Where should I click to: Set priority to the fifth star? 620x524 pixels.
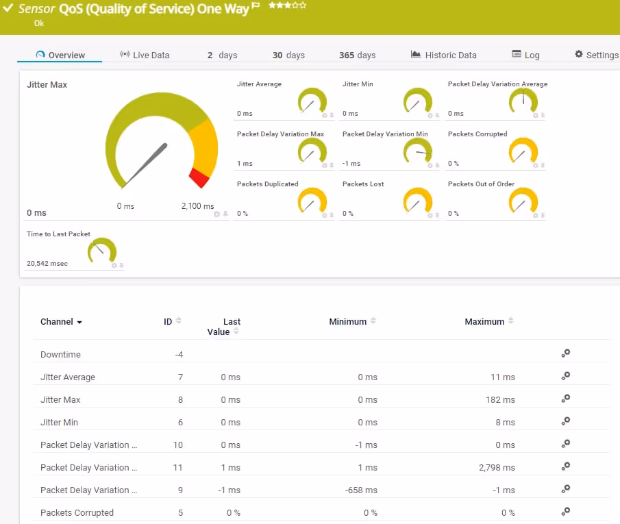click(x=303, y=5)
